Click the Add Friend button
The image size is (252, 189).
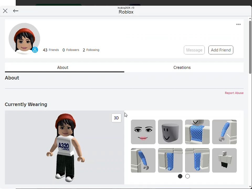pos(221,50)
